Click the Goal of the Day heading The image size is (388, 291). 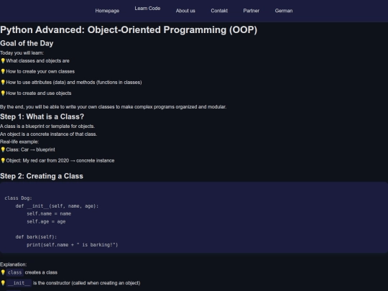click(27, 43)
